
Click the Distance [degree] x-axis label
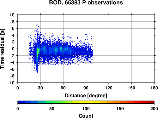click(x=86, y=96)
